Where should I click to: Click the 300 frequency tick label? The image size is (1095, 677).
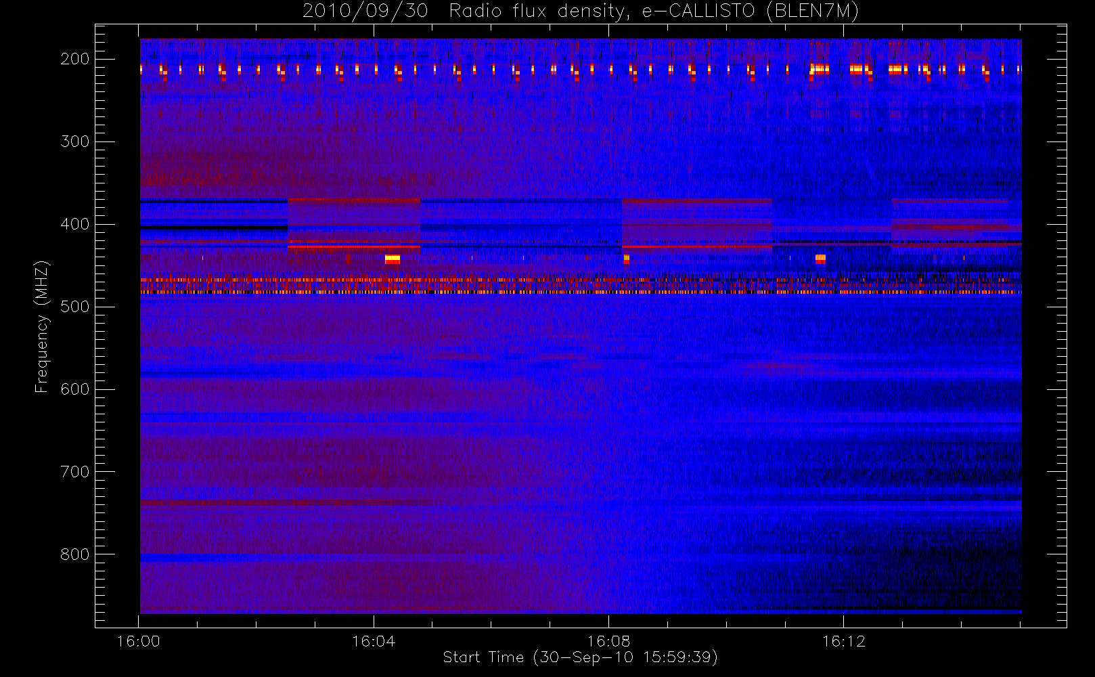pyautogui.click(x=75, y=141)
